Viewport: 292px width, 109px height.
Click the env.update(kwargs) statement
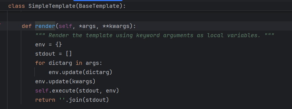65,81
